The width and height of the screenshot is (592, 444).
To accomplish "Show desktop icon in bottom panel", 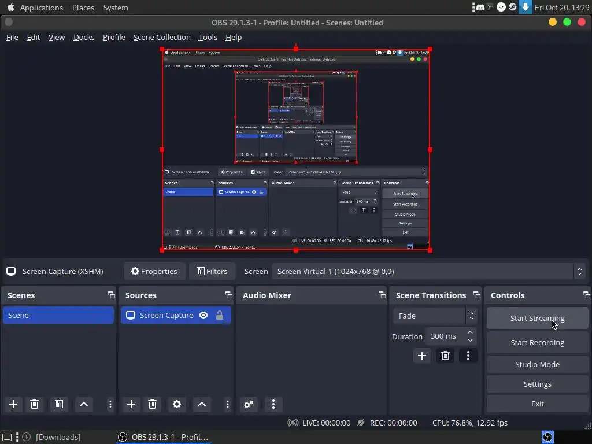I will pos(7,437).
